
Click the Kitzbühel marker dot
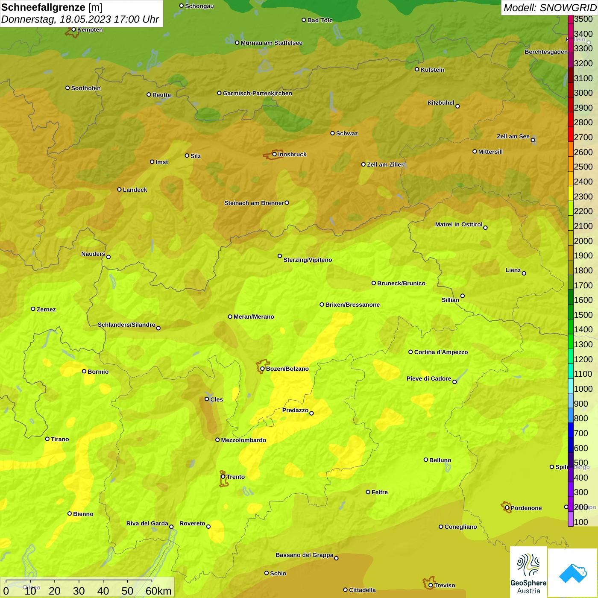click(x=457, y=106)
